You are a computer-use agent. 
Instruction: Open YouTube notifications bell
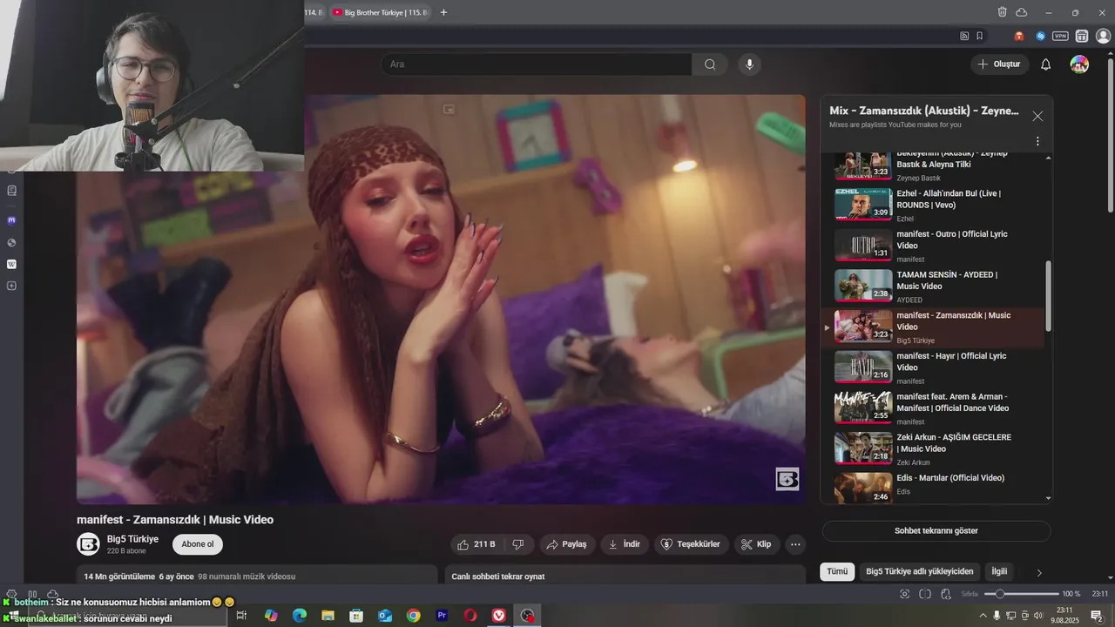coord(1046,64)
